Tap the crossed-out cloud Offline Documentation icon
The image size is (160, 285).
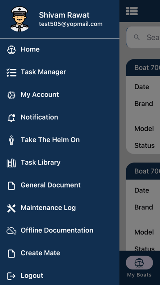11,231
